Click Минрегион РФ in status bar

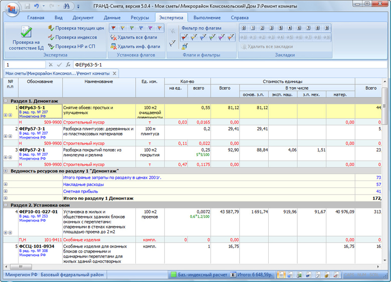tap(22, 275)
